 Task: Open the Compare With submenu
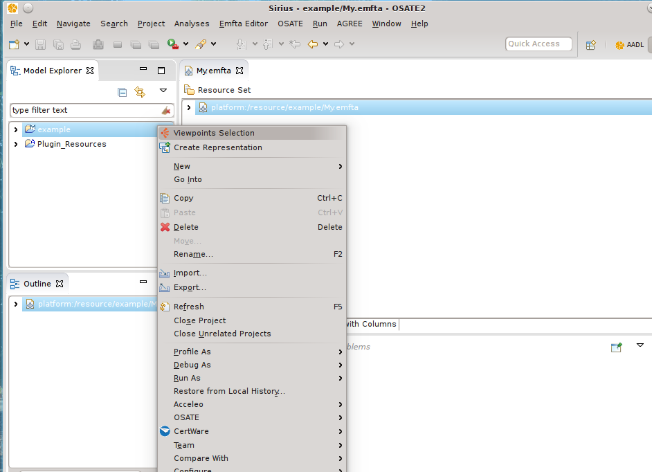coord(252,458)
